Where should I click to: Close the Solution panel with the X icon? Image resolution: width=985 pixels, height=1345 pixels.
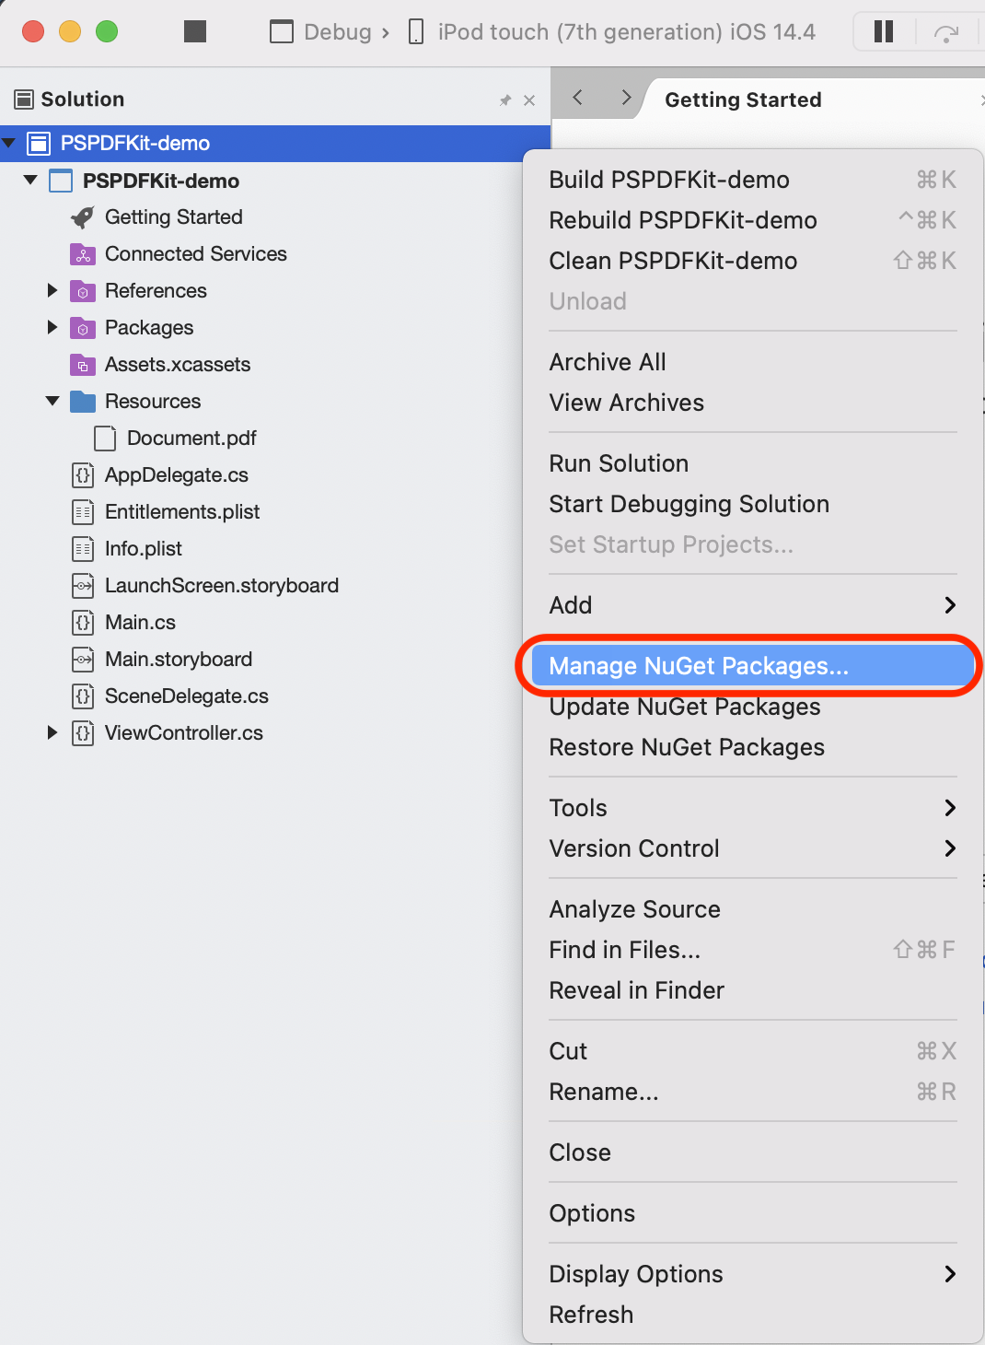coord(529,100)
